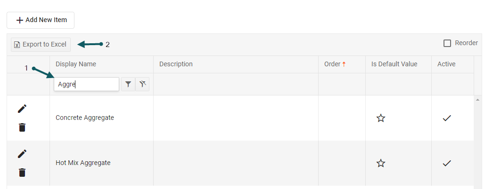The height and width of the screenshot is (189, 493).
Task: Star Concrete Aggregate as default value
Action: pyautogui.click(x=381, y=118)
